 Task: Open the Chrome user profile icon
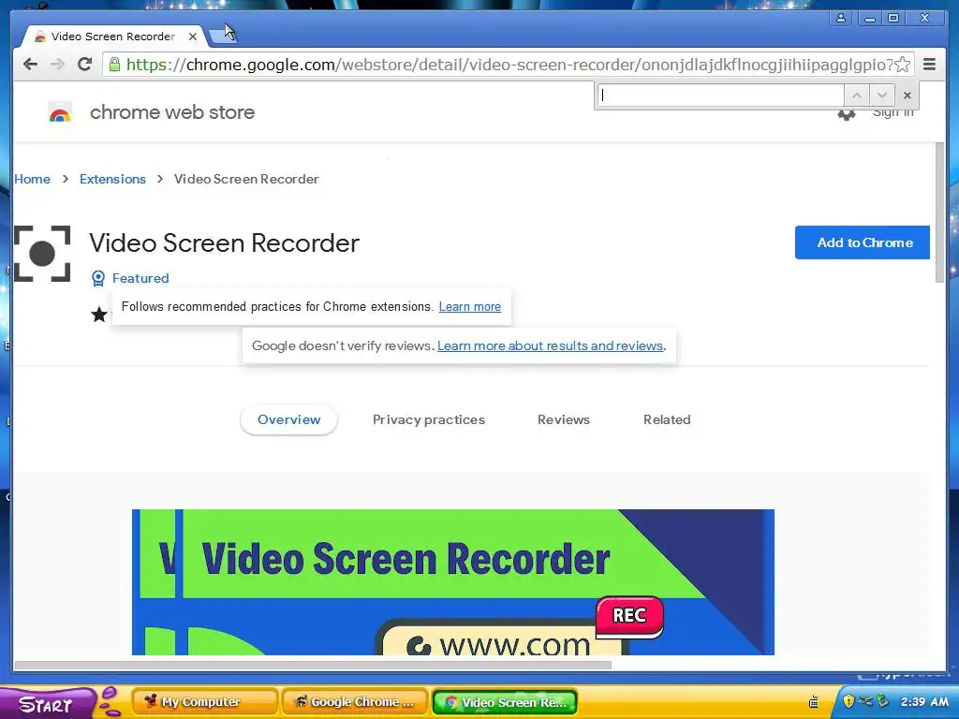(x=841, y=18)
